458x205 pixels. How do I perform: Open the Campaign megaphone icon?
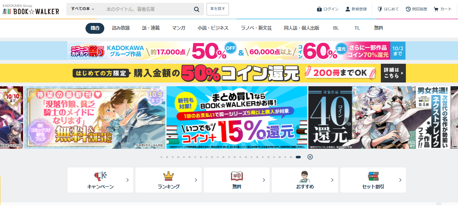[x=100, y=176]
